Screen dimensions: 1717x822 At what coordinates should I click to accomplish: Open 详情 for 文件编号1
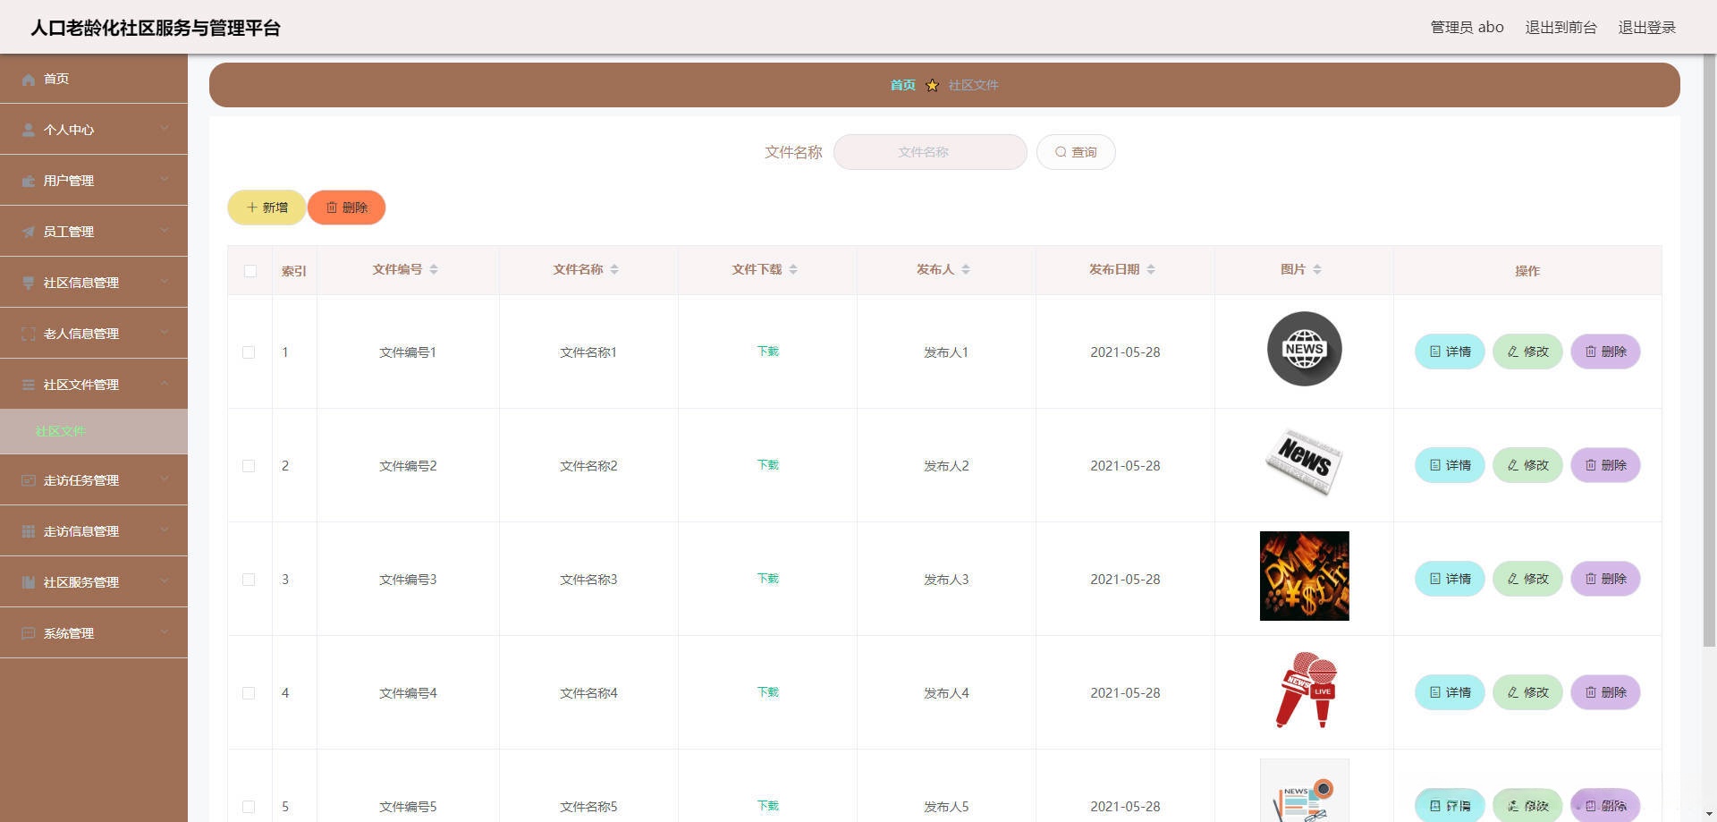[1450, 352]
